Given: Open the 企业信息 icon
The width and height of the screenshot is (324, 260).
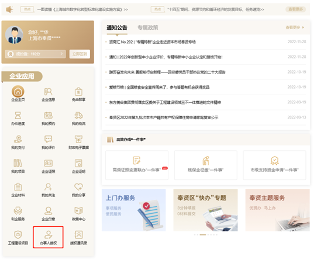Looking at the screenshot, I should [48, 92].
